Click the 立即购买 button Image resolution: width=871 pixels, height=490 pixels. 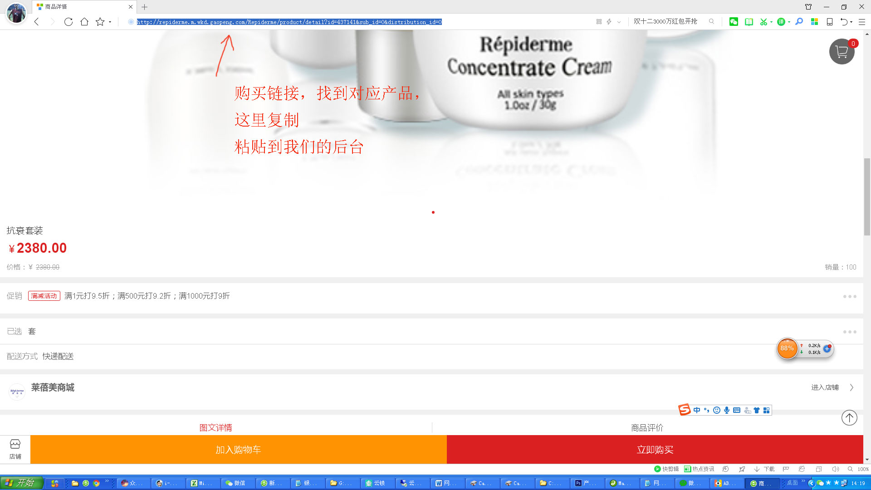tap(655, 450)
